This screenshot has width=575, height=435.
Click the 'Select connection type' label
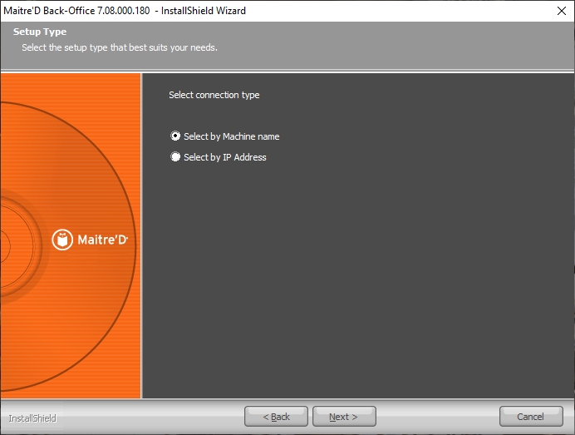click(x=214, y=96)
